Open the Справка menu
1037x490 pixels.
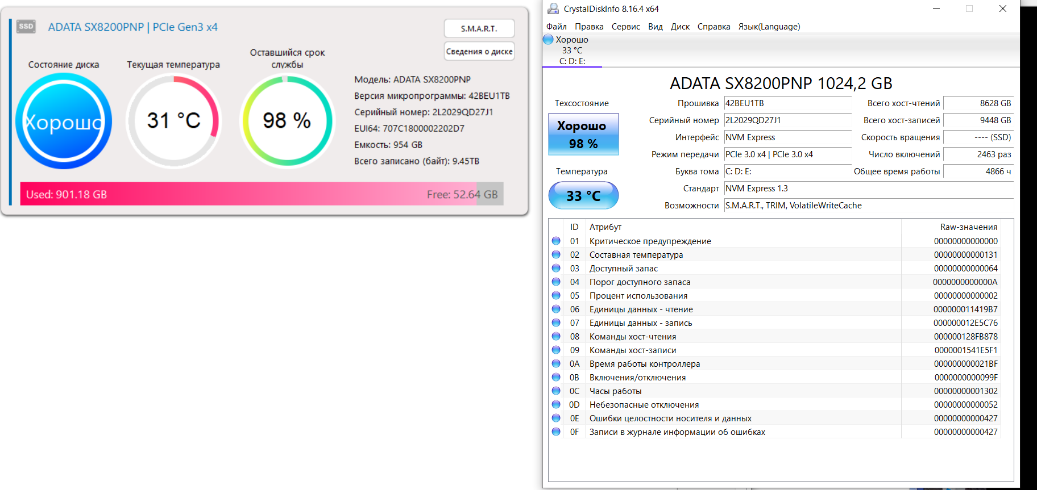714,27
